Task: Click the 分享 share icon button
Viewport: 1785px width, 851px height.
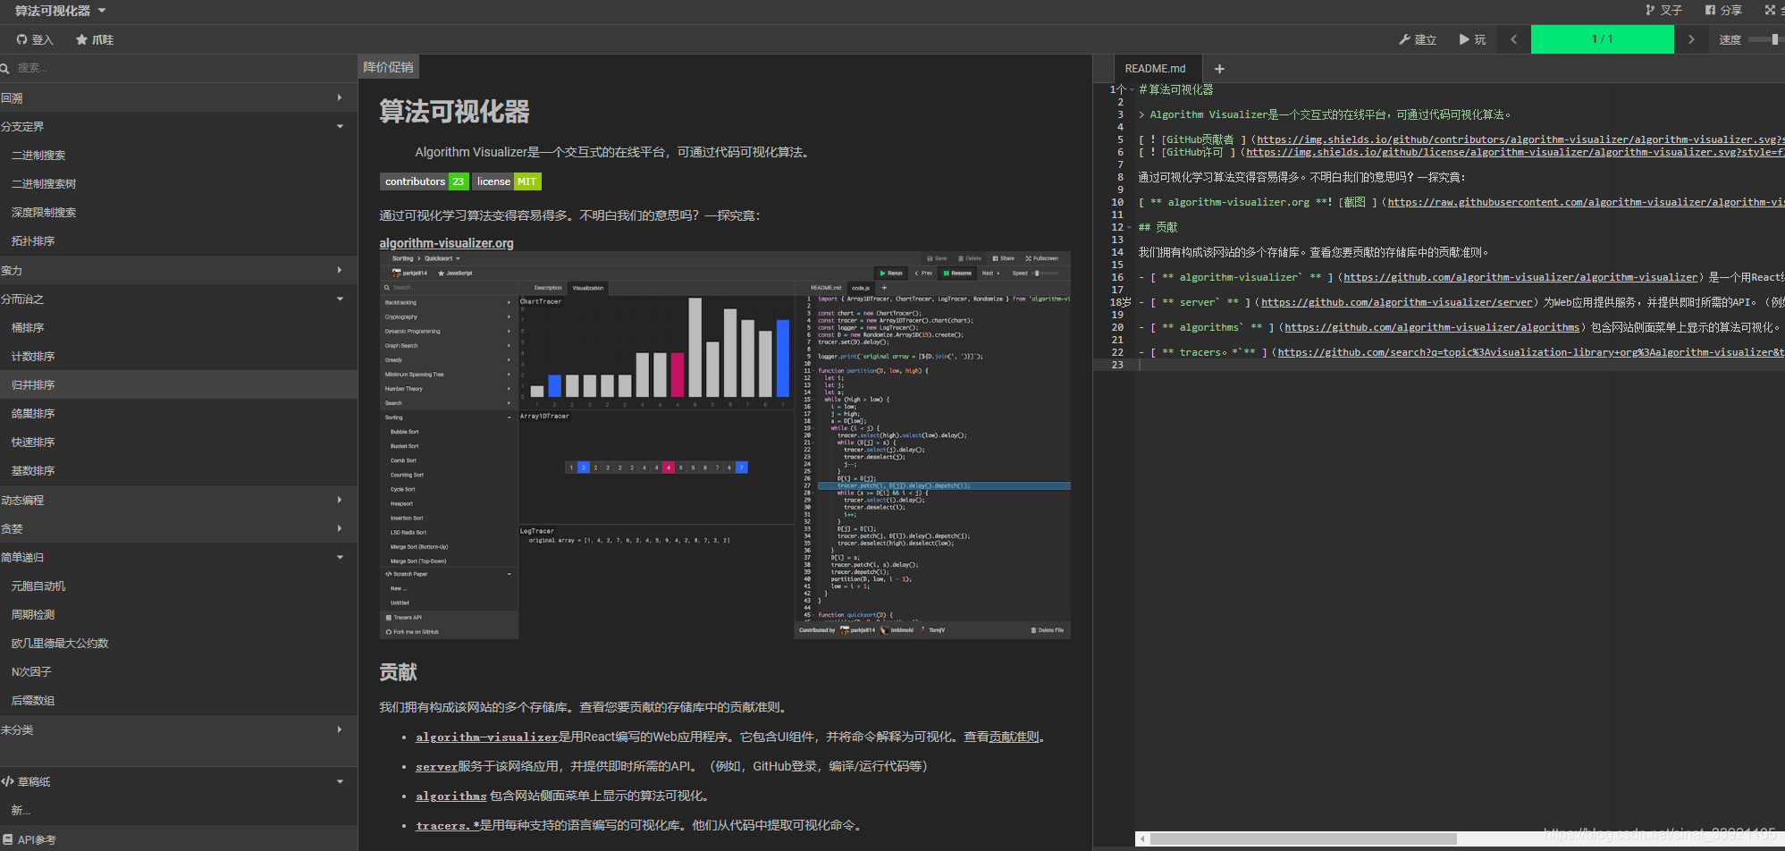Action: 1723,10
